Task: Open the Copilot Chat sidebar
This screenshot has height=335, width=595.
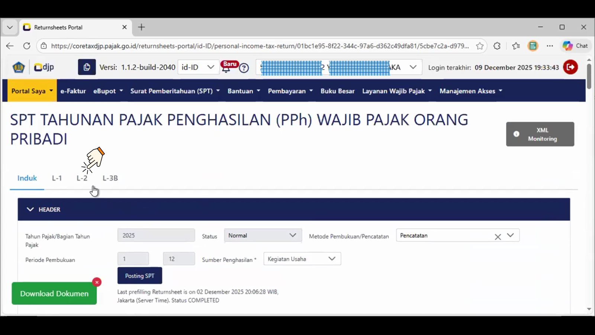Action: [x=575, y=46]
